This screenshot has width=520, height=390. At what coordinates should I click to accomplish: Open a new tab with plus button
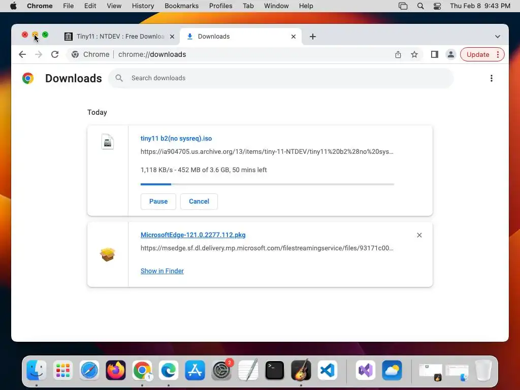coord(313,37)
